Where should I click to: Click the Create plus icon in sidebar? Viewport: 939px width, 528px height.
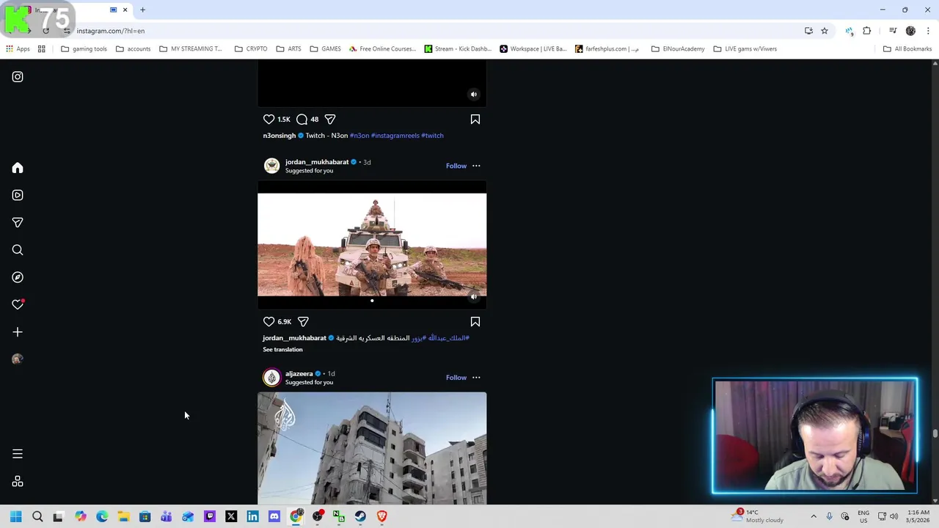point(18,332)
